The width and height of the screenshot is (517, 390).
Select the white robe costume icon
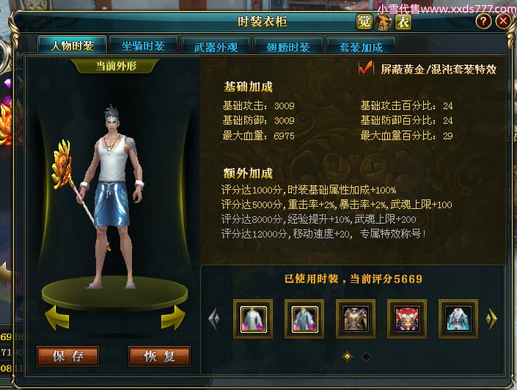[x=253, y=319]
